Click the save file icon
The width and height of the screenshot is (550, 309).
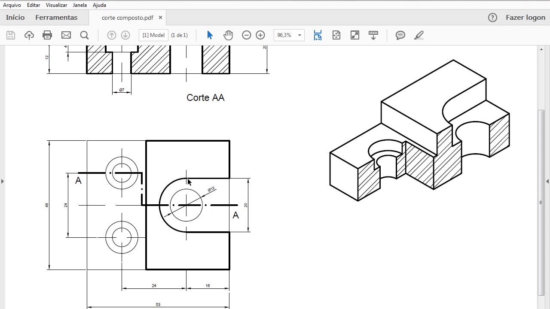point(11,35)
